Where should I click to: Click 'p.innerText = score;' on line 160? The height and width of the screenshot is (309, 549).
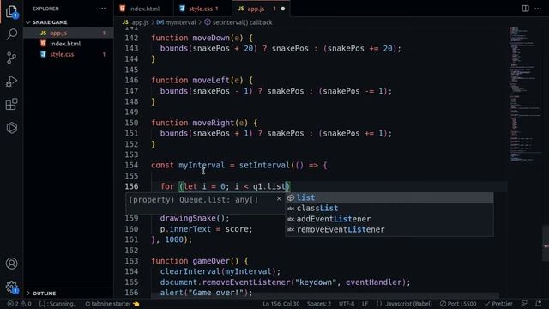point(206,229)
